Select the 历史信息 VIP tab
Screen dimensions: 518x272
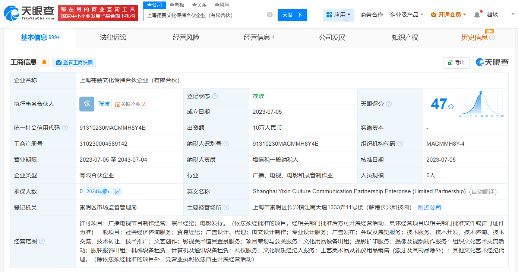point(474,38)
